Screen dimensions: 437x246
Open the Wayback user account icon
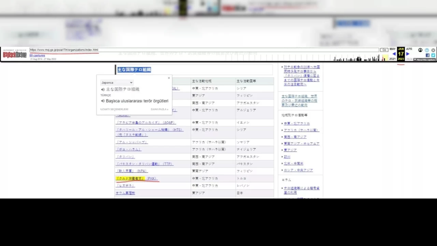pyautogui.click(x=420, y=50)
